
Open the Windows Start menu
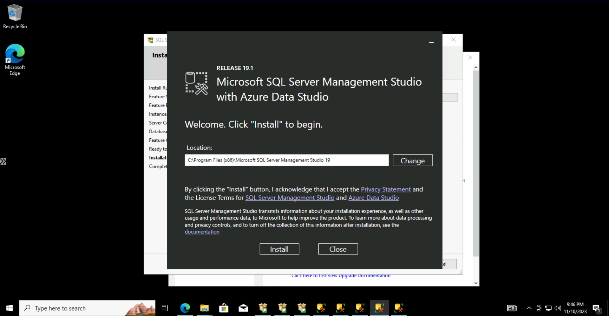10,308
